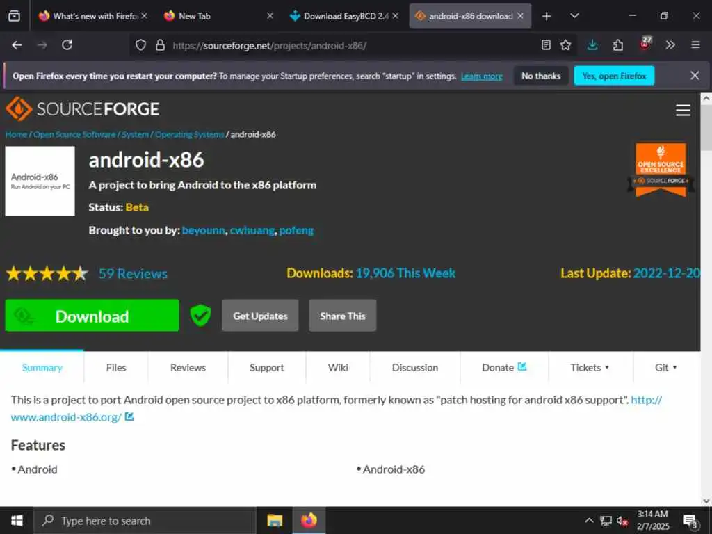Image resolution: width=712 pixels, height=534 pixels.
Task: Click the Open Source Excellence badge
Action: click(x=661, y=170)
